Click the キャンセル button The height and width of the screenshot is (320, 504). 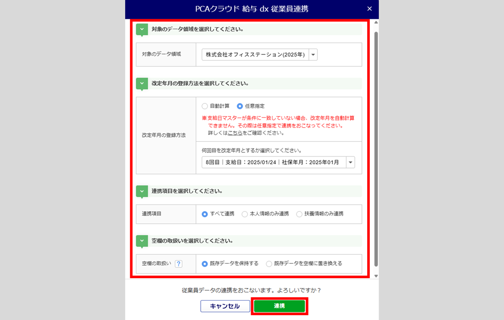(225, 306)
